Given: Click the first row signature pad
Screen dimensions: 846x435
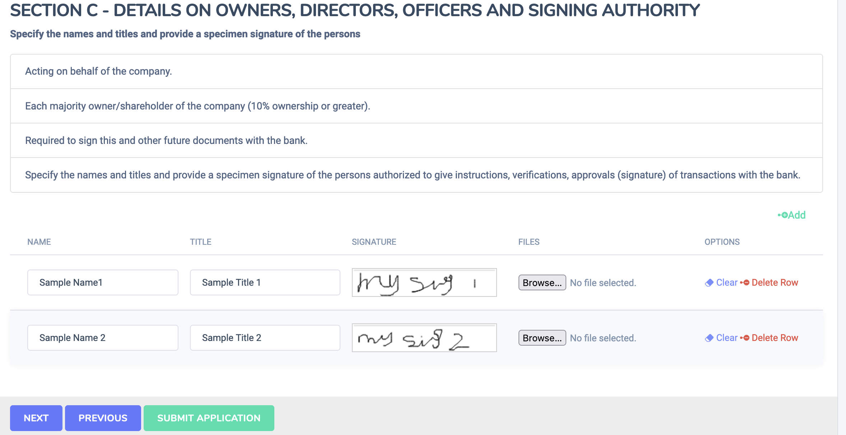Looking at the screenshot, I should [424, 282].
